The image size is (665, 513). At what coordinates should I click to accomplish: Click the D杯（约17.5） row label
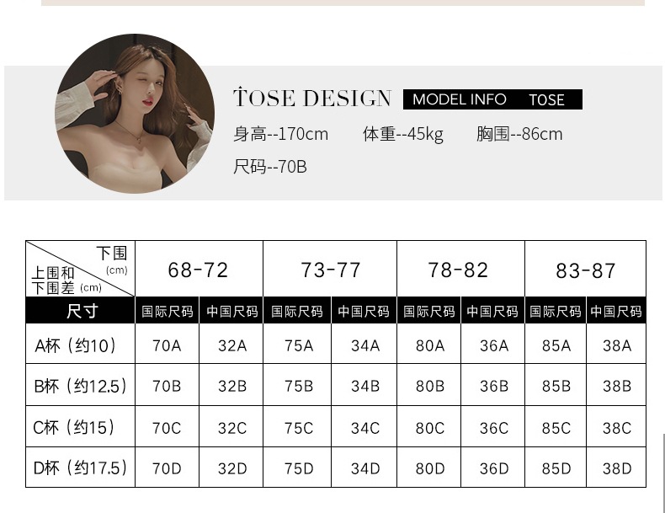81,468
